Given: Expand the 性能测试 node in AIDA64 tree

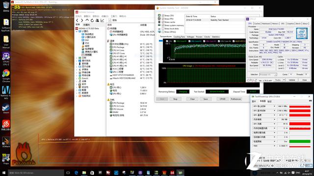Looking at the screenshot, I should (77, 96).
